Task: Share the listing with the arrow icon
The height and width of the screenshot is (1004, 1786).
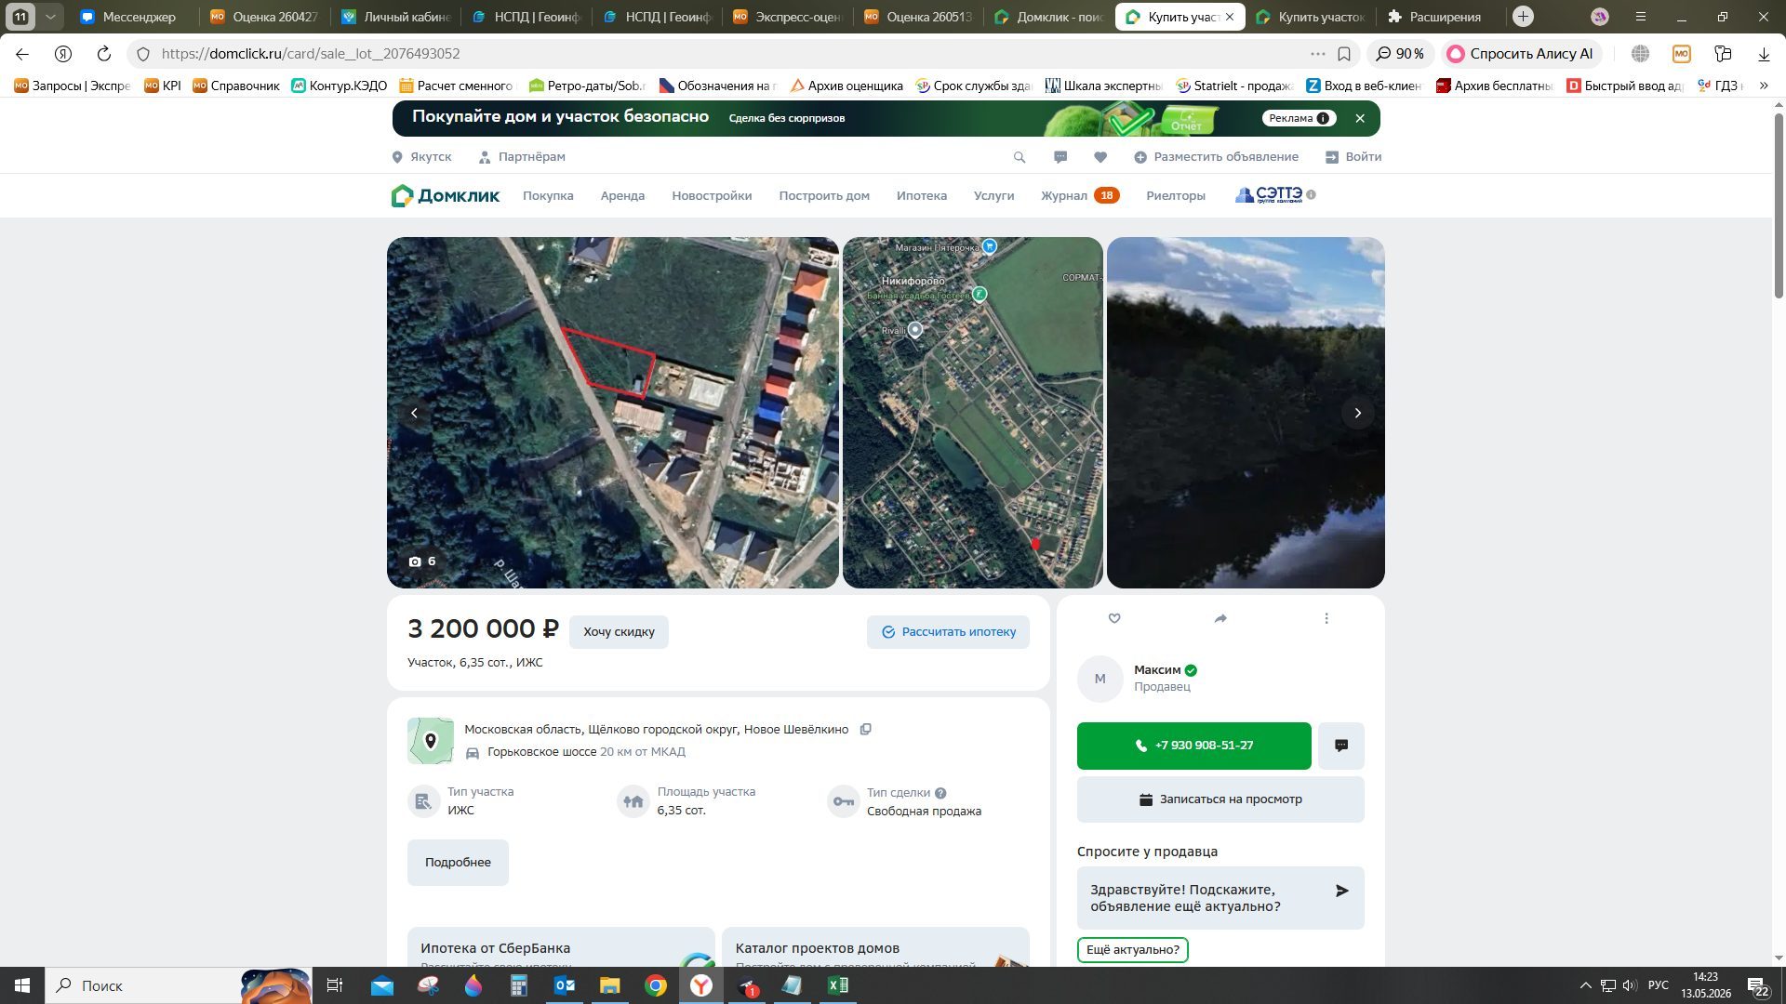Action: (x=1220, y=618)
